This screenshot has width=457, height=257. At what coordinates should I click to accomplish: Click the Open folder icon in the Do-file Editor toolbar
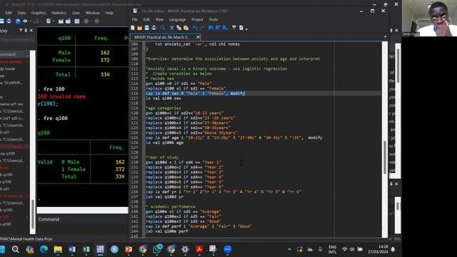click(x=140, y=28)
